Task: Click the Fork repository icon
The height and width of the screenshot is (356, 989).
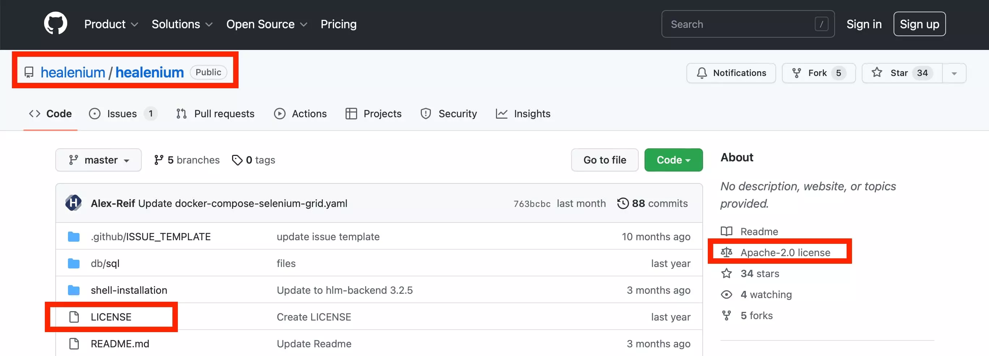Action: point(797,73)
